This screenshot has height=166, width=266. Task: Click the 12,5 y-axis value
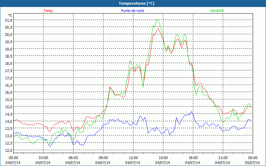pyautogui.click(x=9, y=143)
